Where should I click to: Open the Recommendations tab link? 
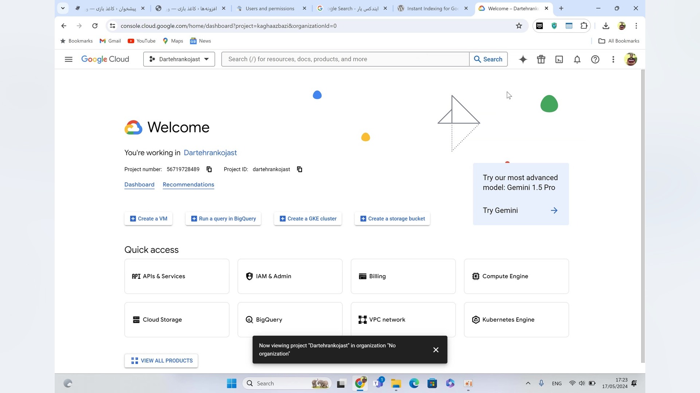click(x=188, y=184)
